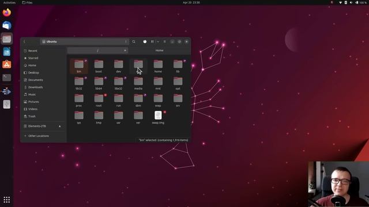Launch Terminal from the dock
369x207 pixels.
coord(6,78)
